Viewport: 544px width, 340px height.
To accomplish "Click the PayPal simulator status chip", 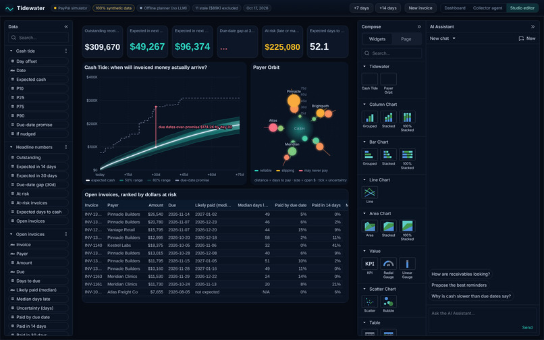I will [x=71, y=8].
